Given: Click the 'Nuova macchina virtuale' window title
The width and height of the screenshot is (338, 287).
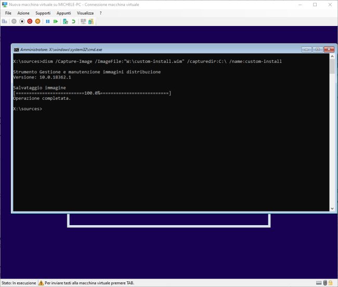Looking at the screenshot, I should pyautogui.click(x=74, y=5).
